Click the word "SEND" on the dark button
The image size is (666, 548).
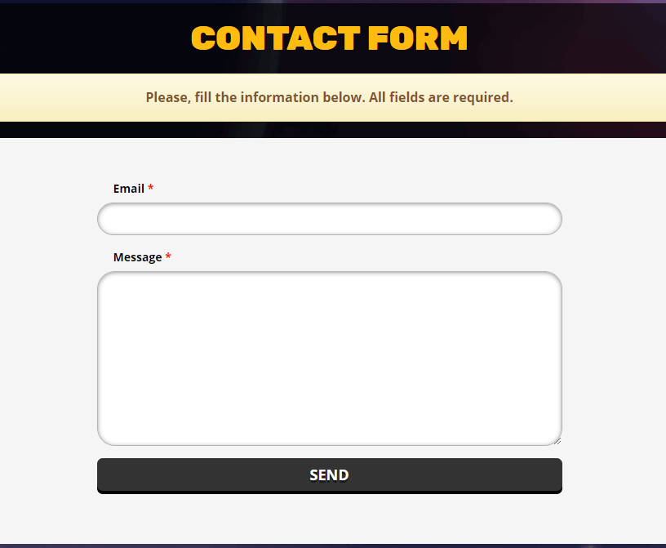click(x=329, y=475)
